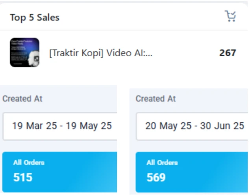Select the Top 5 Sales heading

coord(35,17)
